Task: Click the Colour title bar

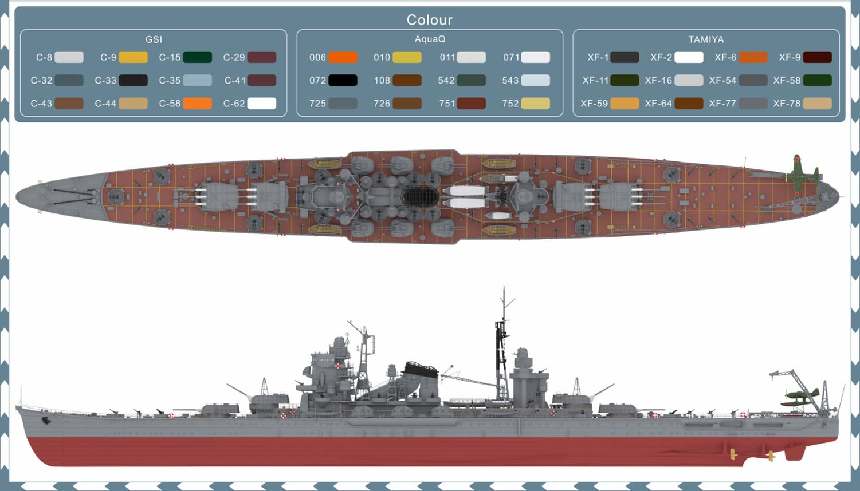Action: pyautogui.click(x=430, y=19)
